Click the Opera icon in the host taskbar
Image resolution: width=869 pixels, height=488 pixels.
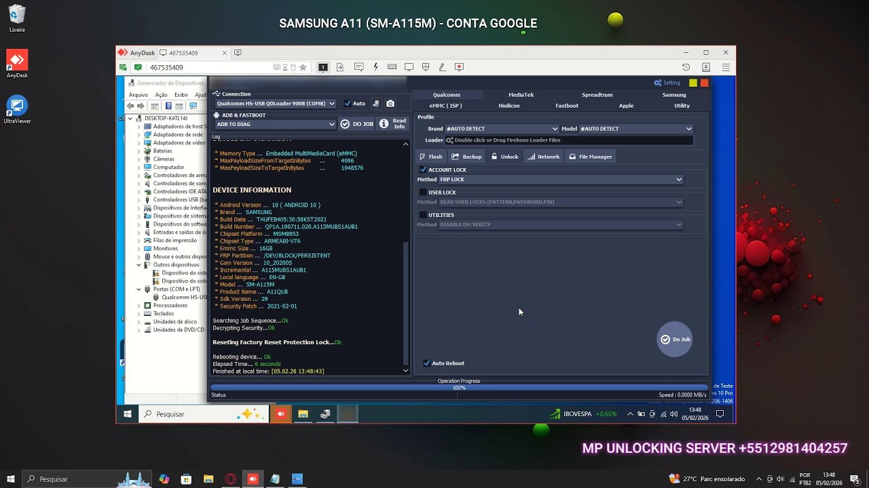pyautogui.click(x=231, y=479)
